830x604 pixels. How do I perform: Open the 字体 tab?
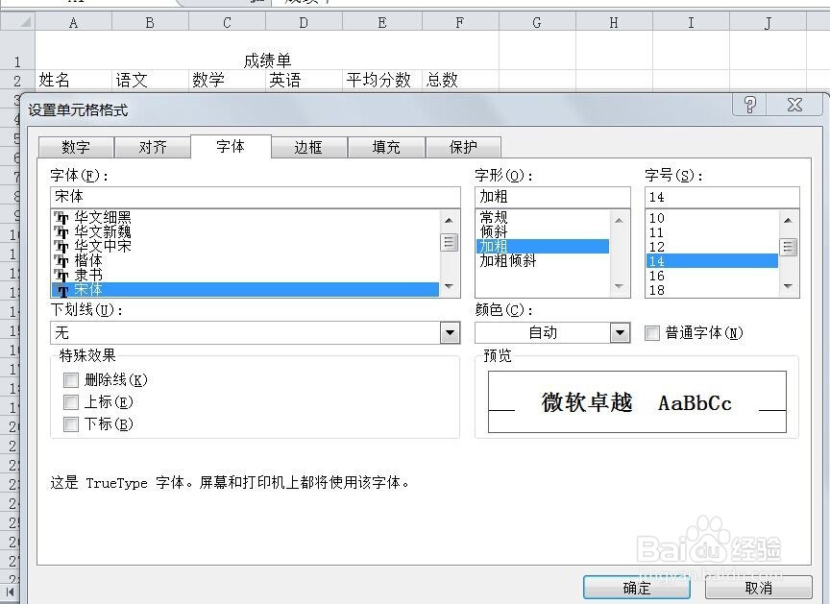[x=231, y=146]
